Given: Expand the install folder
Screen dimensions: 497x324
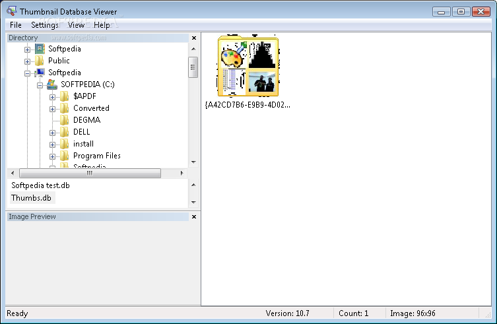Looking at the screenshot, I should tap(53, 145).
